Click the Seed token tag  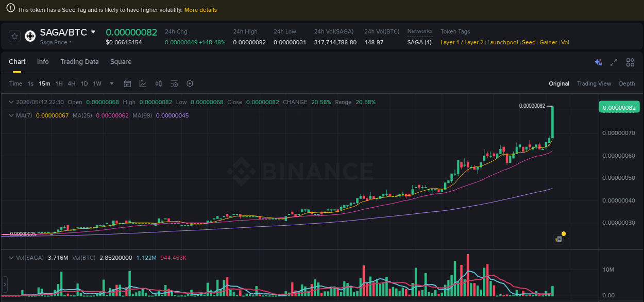coord(529,42)
